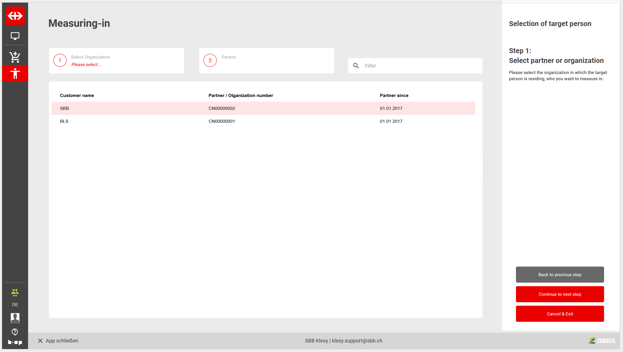Click Cancel & Exit button

point(560,314)
